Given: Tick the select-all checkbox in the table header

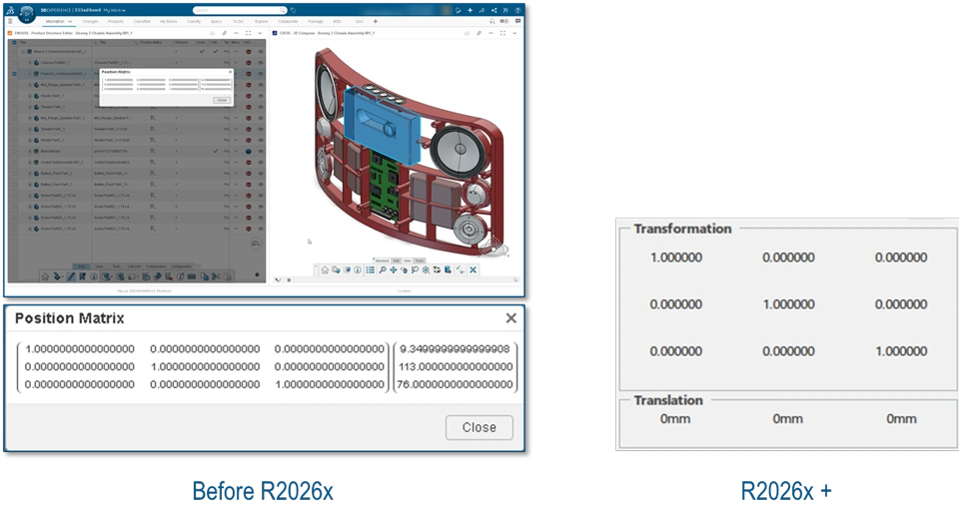Looking at the screenshot, I should click(x=14, y=43).
